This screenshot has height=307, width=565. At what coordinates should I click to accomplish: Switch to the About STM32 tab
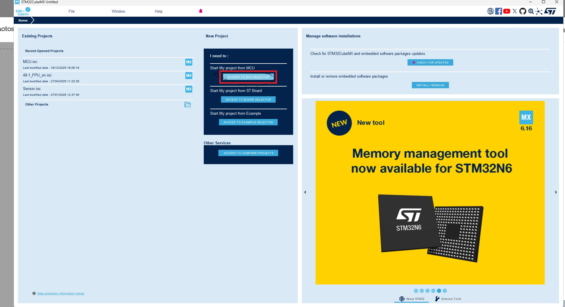(412, 299)
